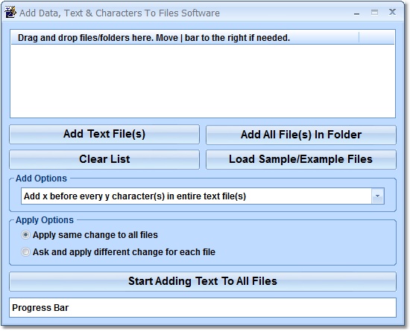Close the Add Data software window
The height and width of the screenshot is (331, 410).
point(392,12)
